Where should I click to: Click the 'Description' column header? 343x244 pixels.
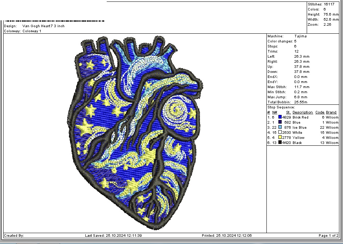303,112
